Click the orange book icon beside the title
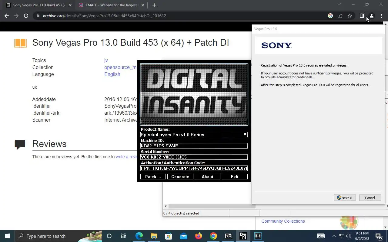 (x=21, y=43)
